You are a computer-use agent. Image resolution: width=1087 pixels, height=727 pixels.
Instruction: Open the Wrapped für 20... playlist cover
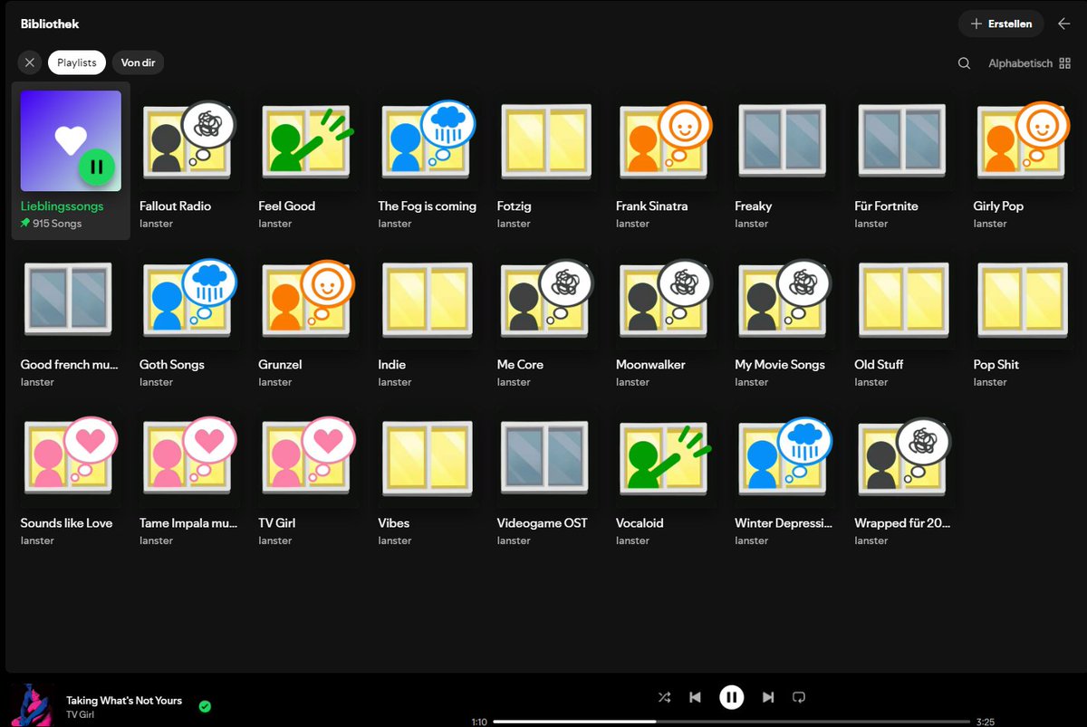coord(904,457)
